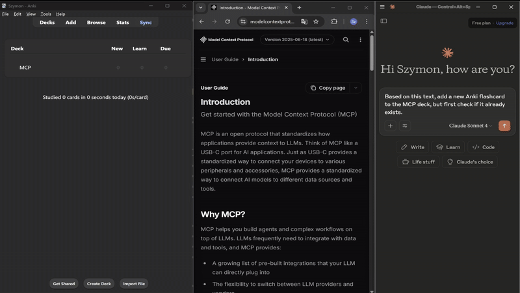
Task: Send the message with the arrow button
Action: 504,126
